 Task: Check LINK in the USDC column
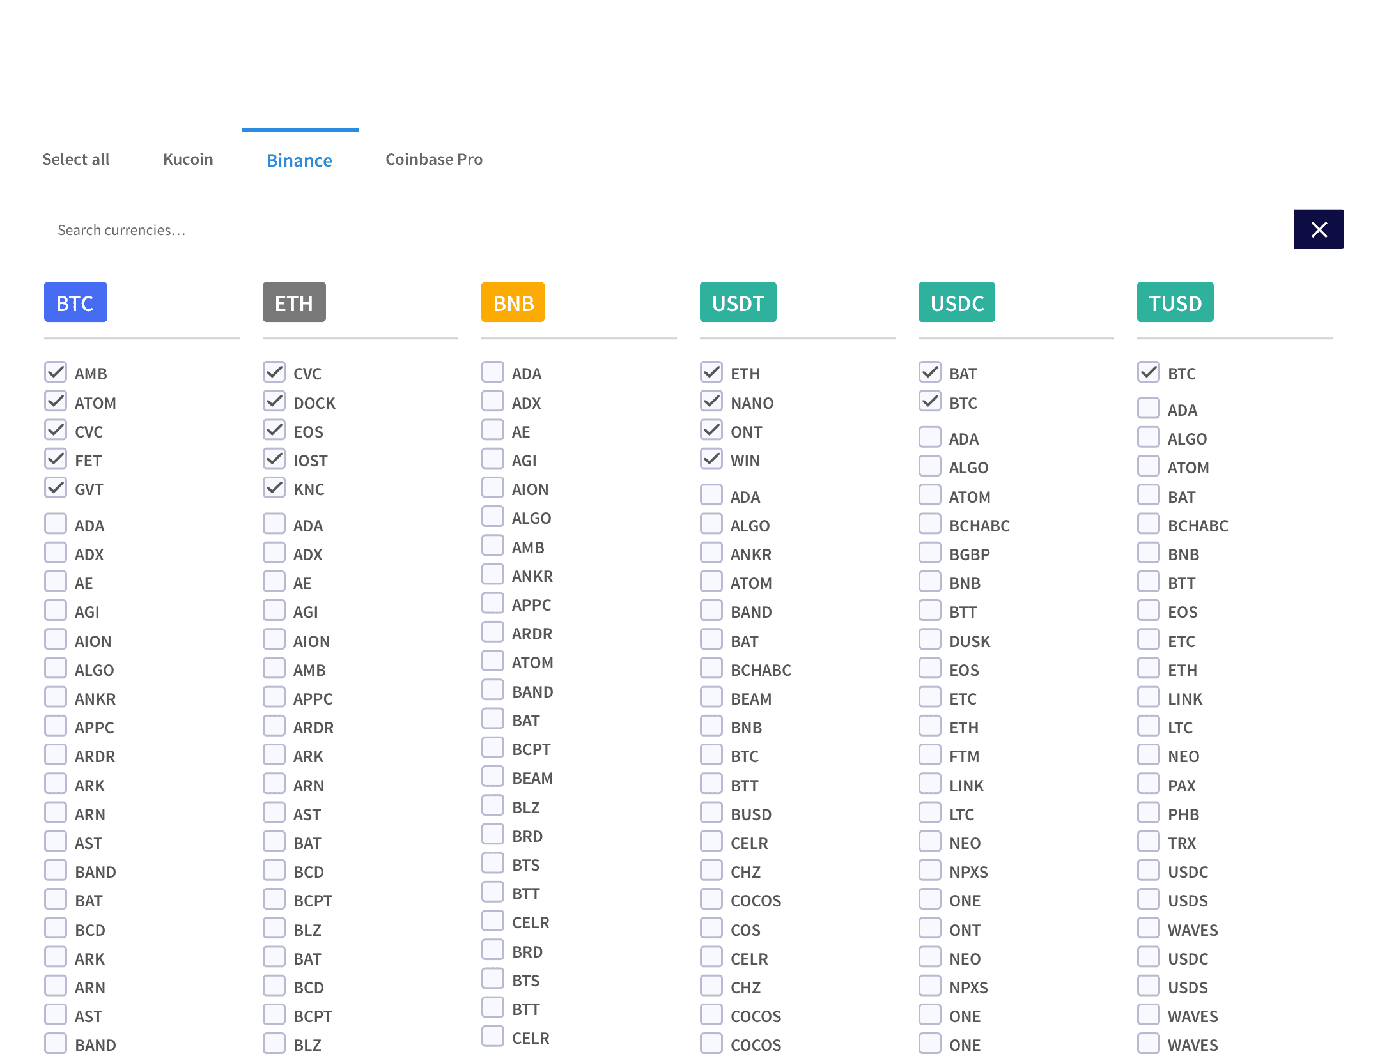(930, 784)
